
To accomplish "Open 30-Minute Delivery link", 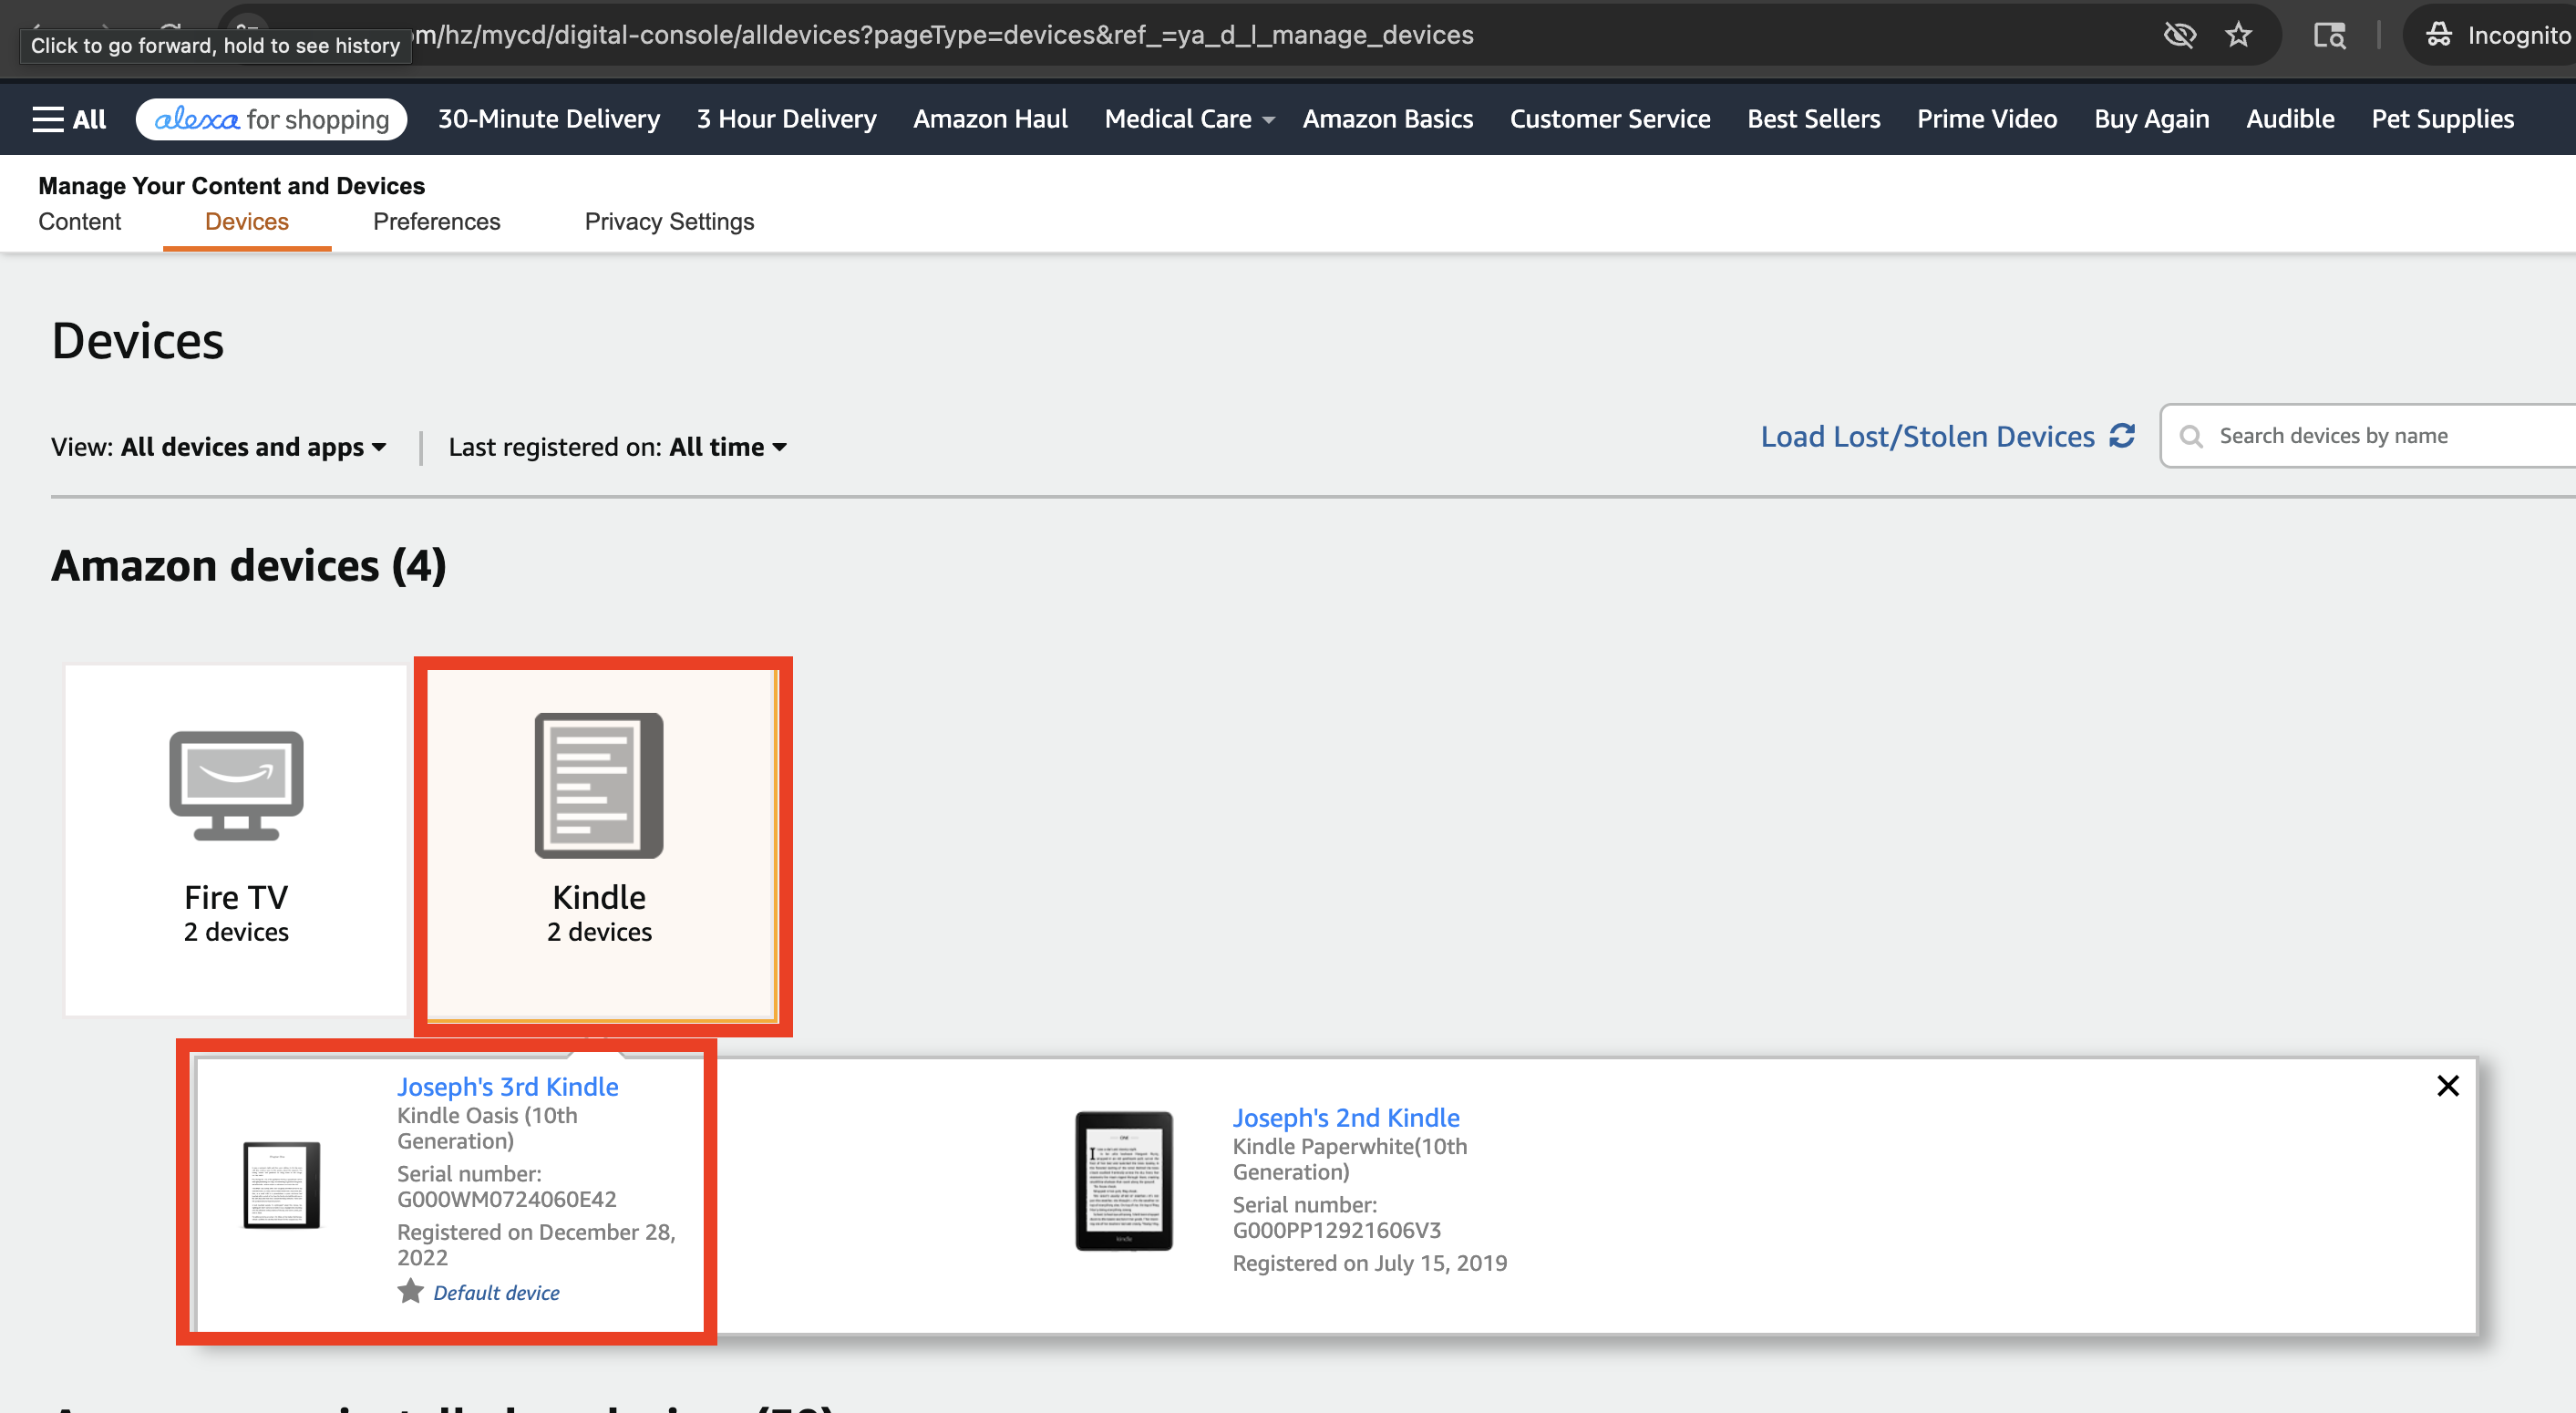I will click(x=549, y=119).
